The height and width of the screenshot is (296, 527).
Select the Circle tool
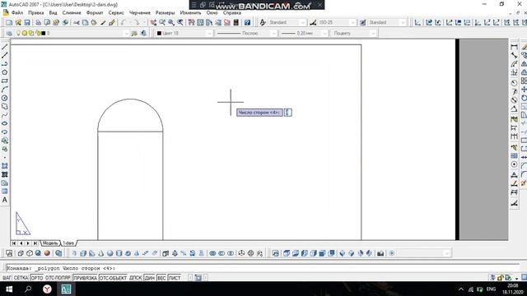[x=4, y=98]
